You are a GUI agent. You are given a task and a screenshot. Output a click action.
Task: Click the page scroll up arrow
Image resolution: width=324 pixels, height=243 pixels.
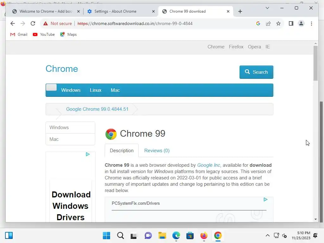click(x=315, y=43)
